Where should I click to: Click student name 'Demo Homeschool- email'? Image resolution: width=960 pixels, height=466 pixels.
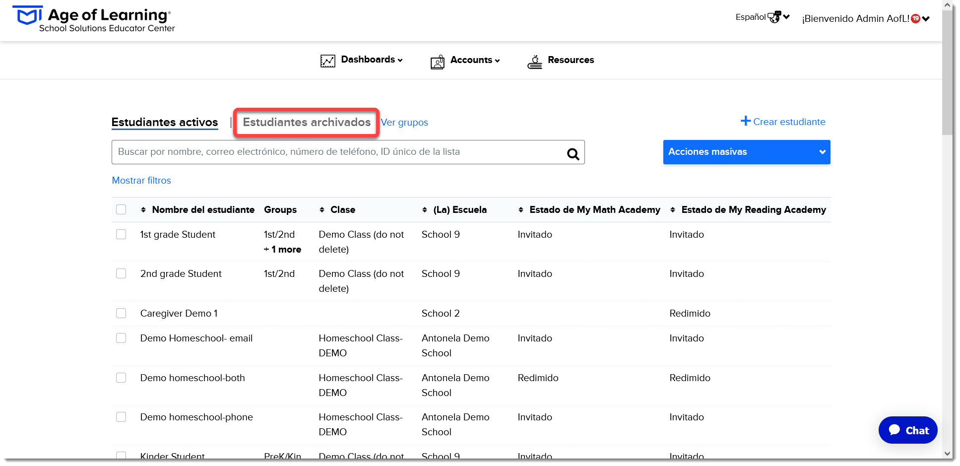(196, 338)
